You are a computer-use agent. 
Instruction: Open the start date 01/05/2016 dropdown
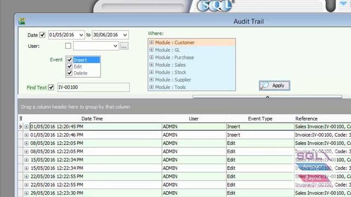coord(81,35)
